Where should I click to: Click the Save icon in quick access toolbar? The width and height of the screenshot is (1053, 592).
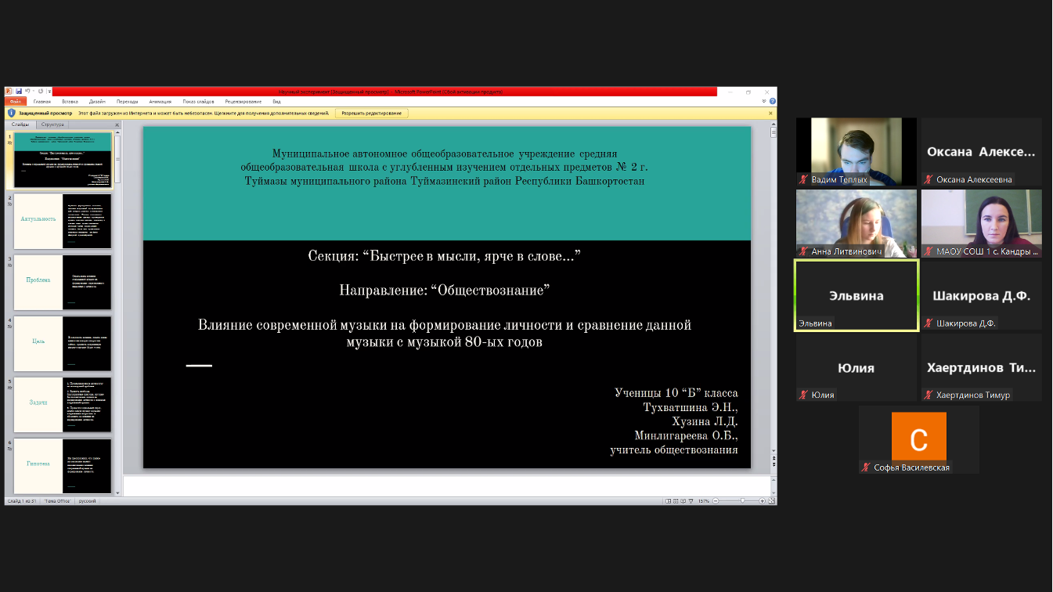click(17, 91)
